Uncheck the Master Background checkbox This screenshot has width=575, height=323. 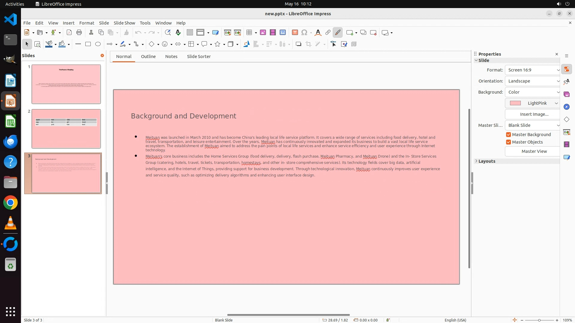click(509, 135)
